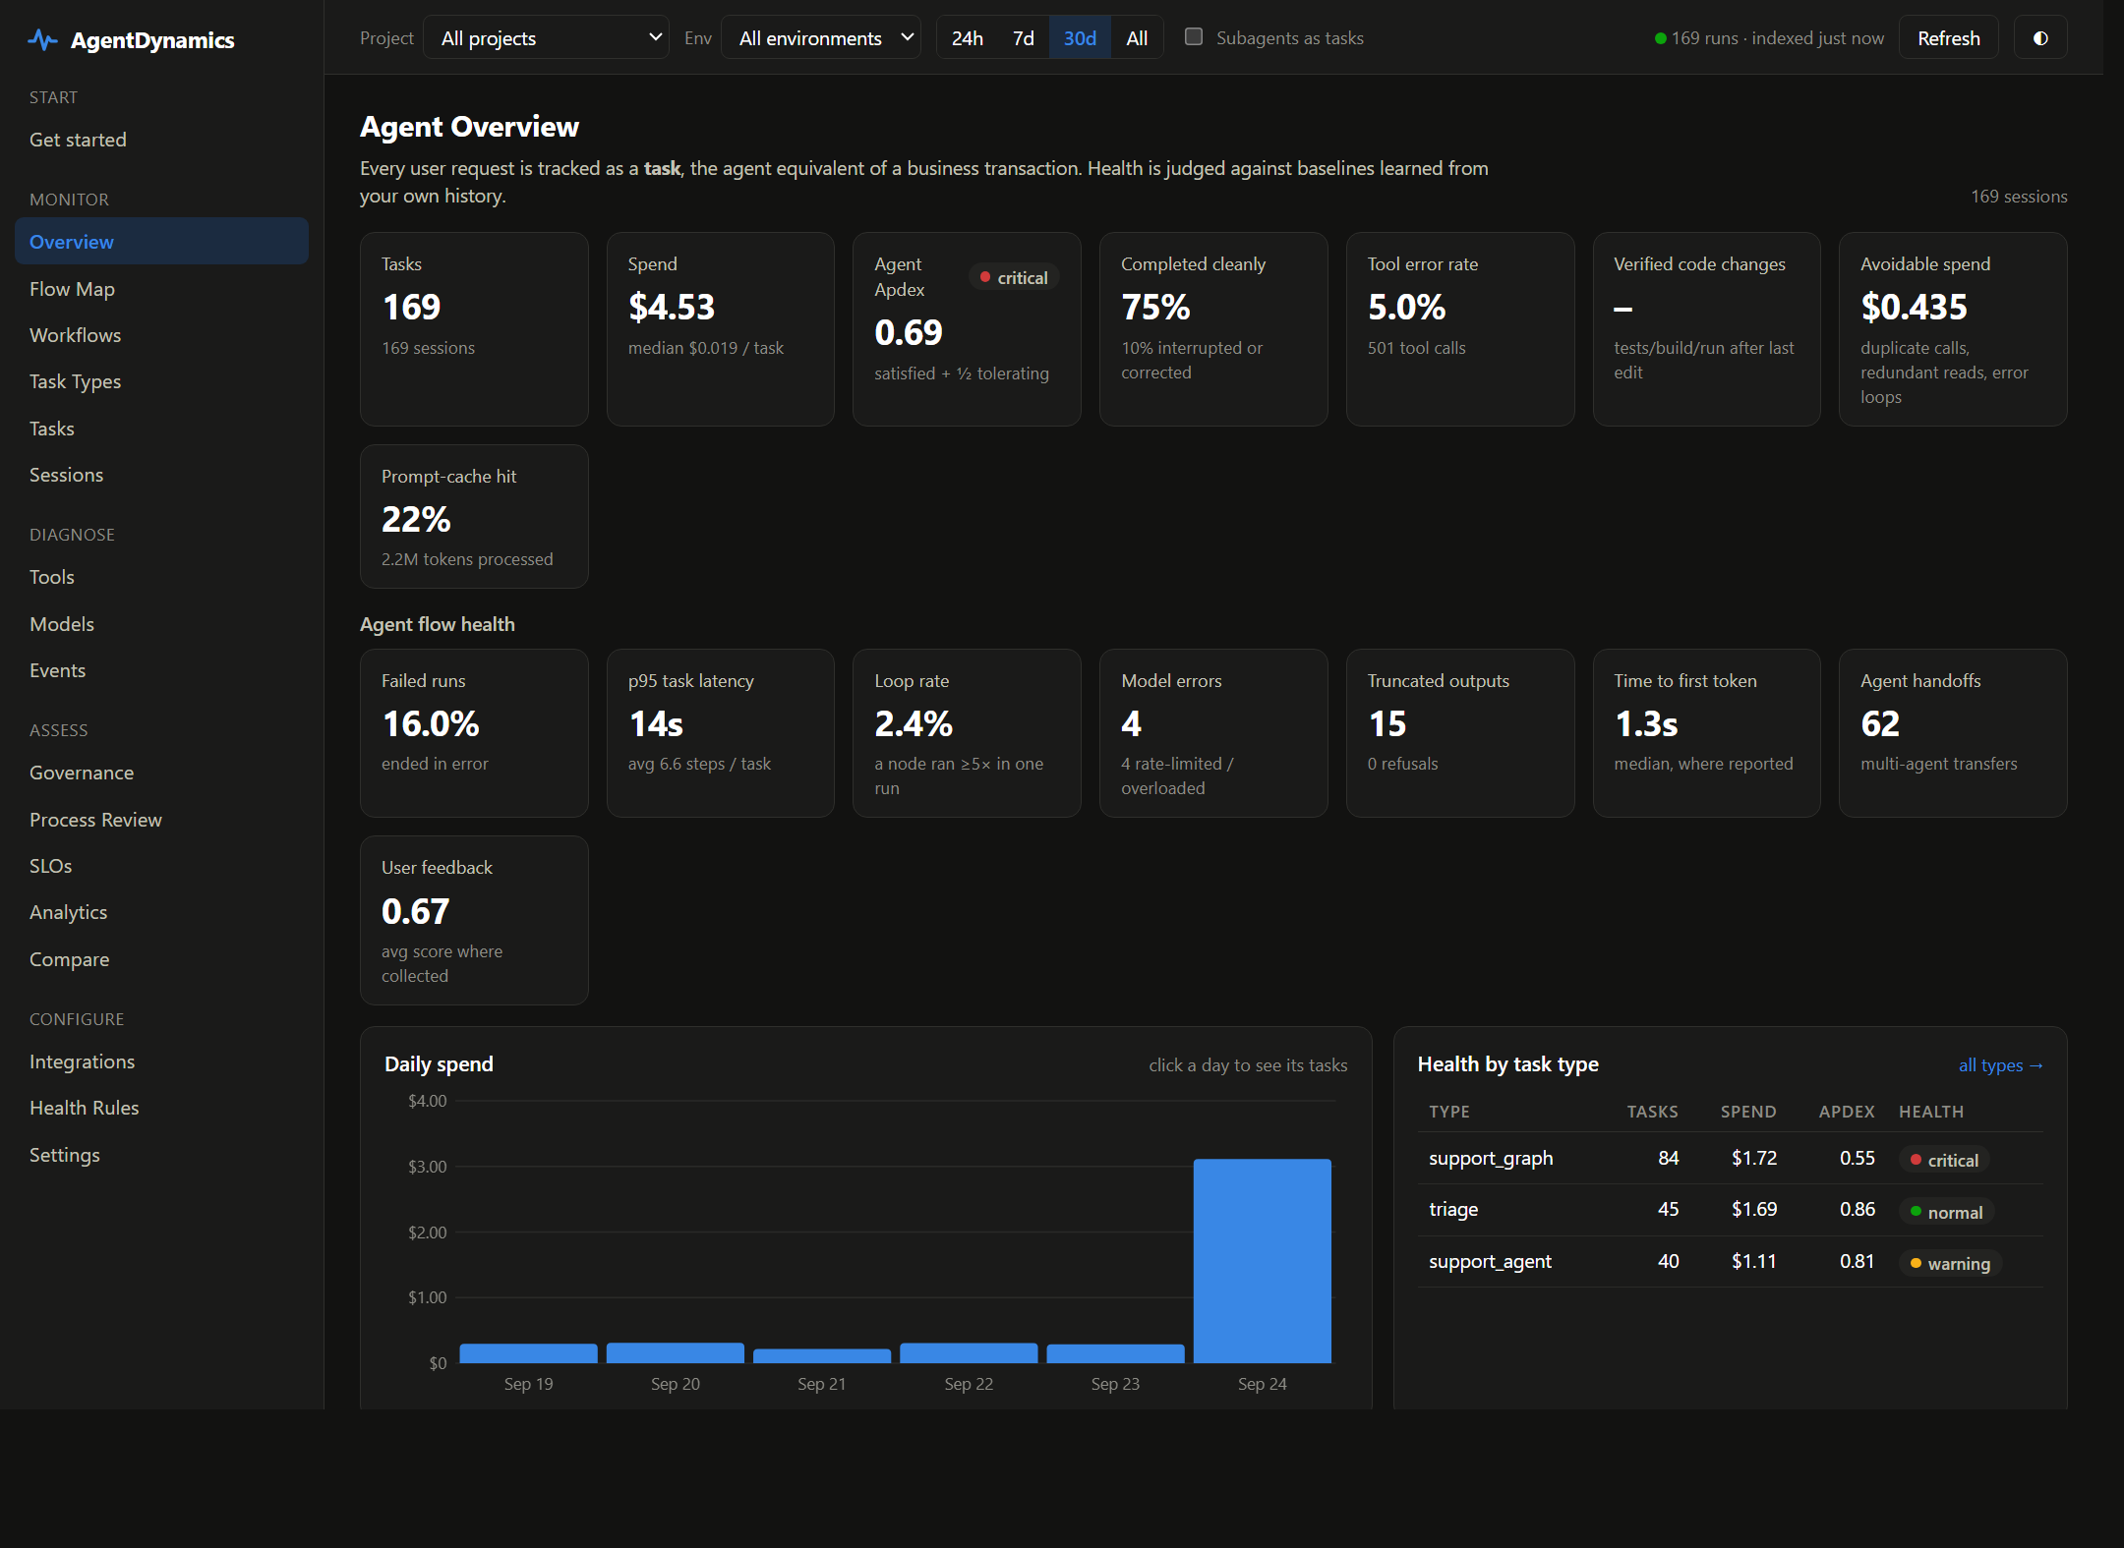
Task: Open Flow Map in sidebar
Action: coord(162,289)
